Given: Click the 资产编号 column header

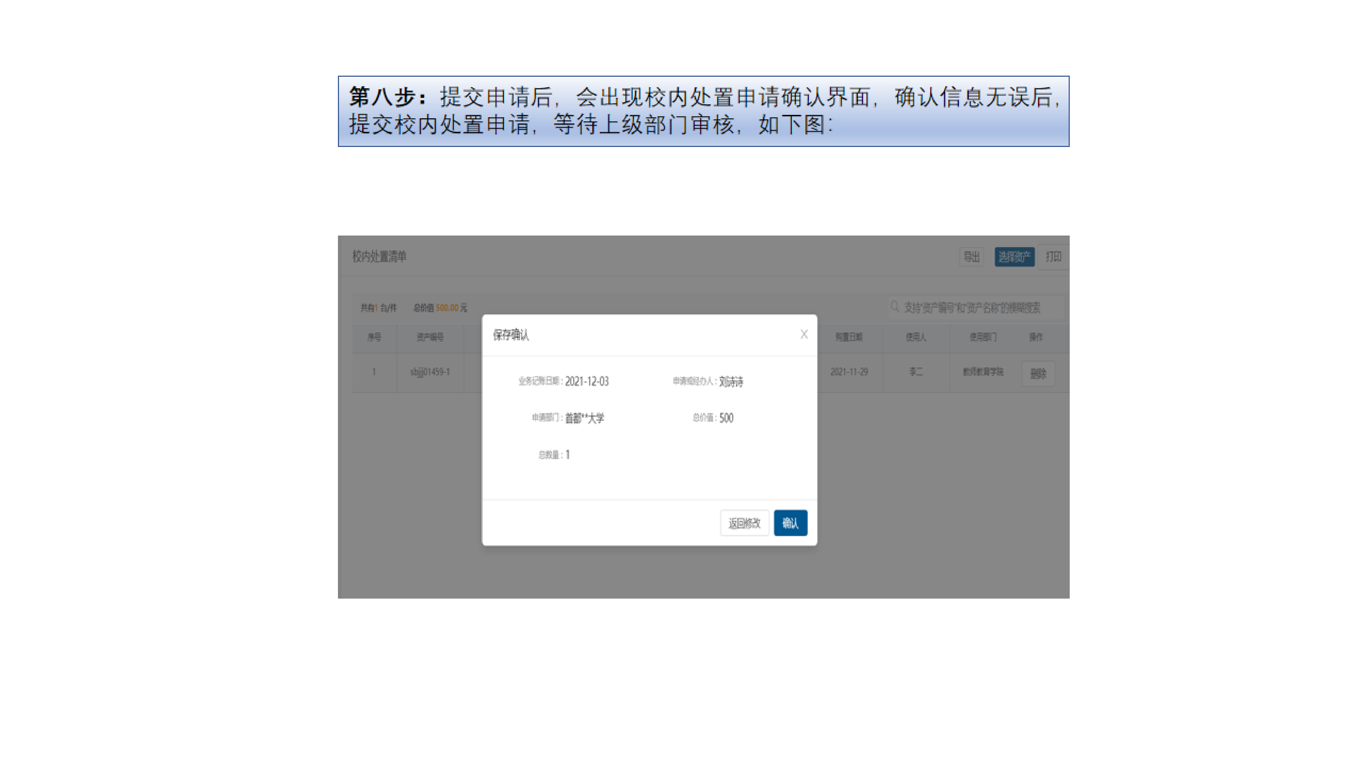Looking at the screenshot, I should pos(429,337).
